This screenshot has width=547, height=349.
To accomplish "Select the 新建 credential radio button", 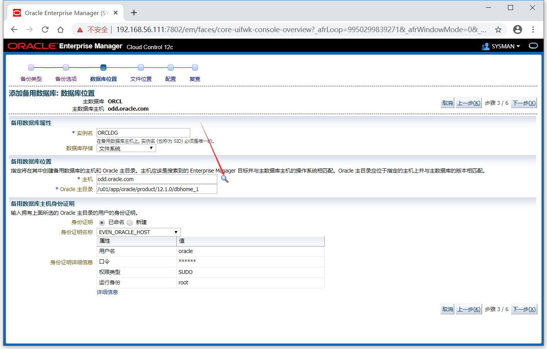I will 130,222.
